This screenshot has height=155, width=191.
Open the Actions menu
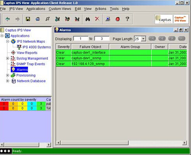[x=100, y=9]
